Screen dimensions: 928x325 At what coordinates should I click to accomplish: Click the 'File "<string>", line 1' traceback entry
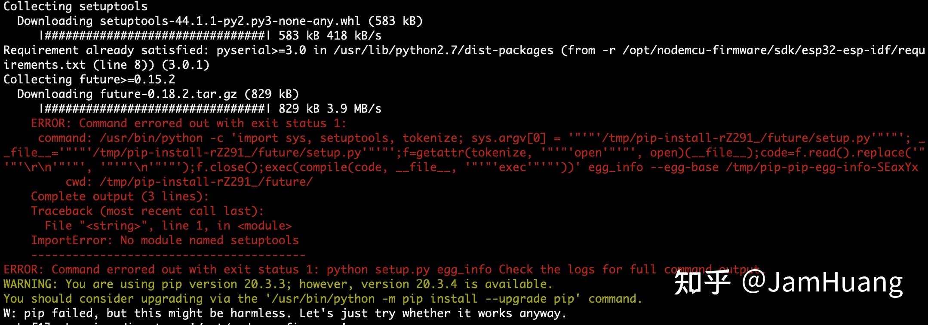tap(168, 226)
